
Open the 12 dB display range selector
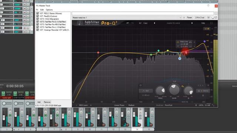point(207,28)
